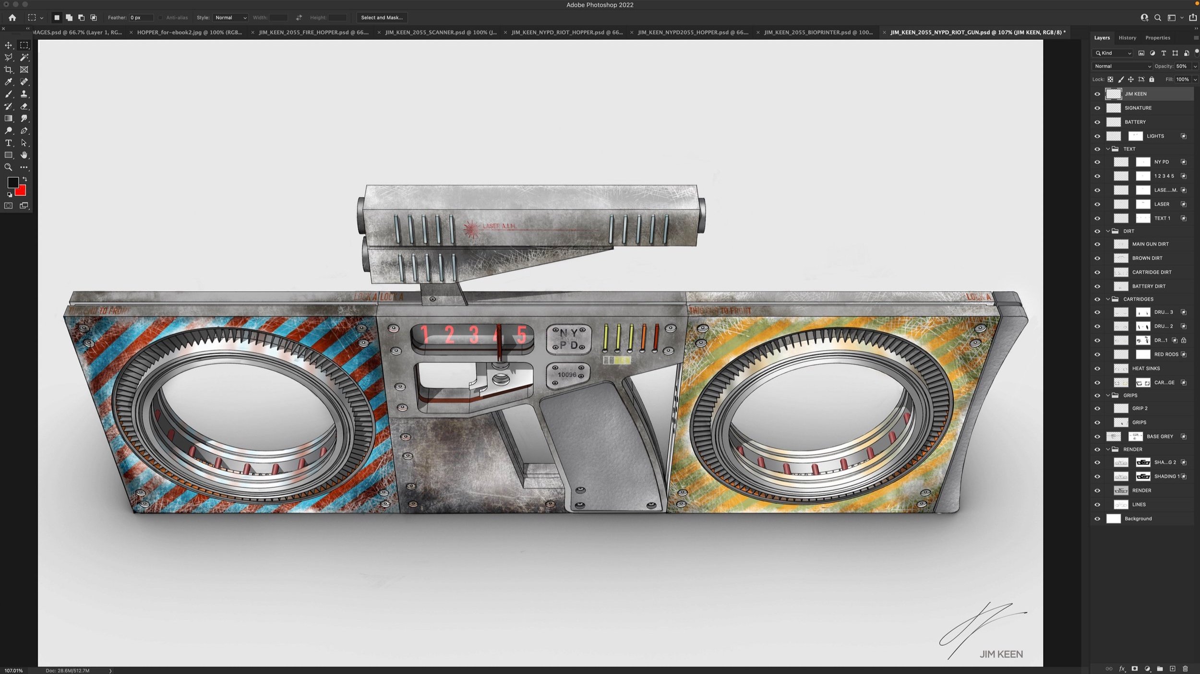Switch to the History tab
This screenshot has width=1200, height=674.
click(1127, 38)
